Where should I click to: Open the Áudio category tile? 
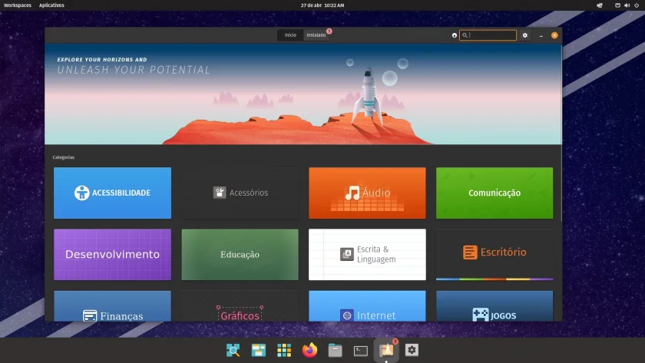pyautogui.click(x=367, y=193)
